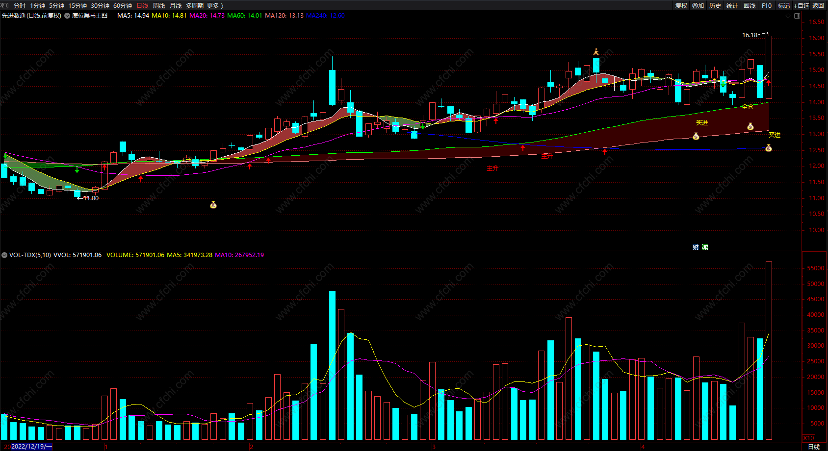The width and height of the screenshot is (828, 451).
Task: Click the last candlestick reaching 16.18
Action: click(769, 67)
